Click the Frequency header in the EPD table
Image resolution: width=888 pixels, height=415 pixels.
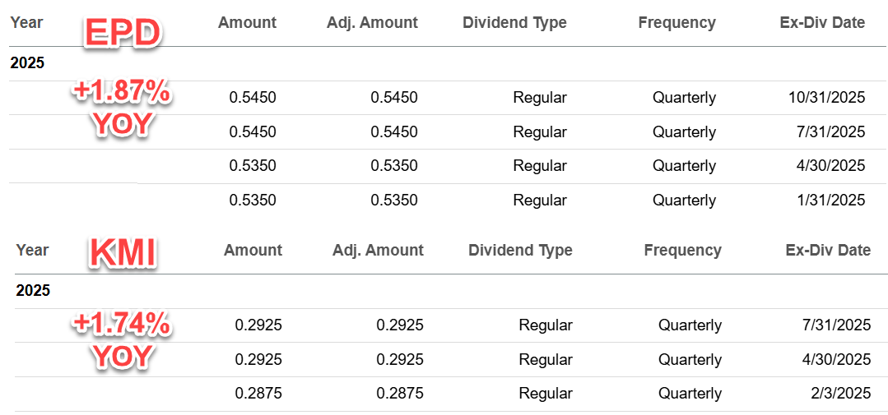point(676,22)
